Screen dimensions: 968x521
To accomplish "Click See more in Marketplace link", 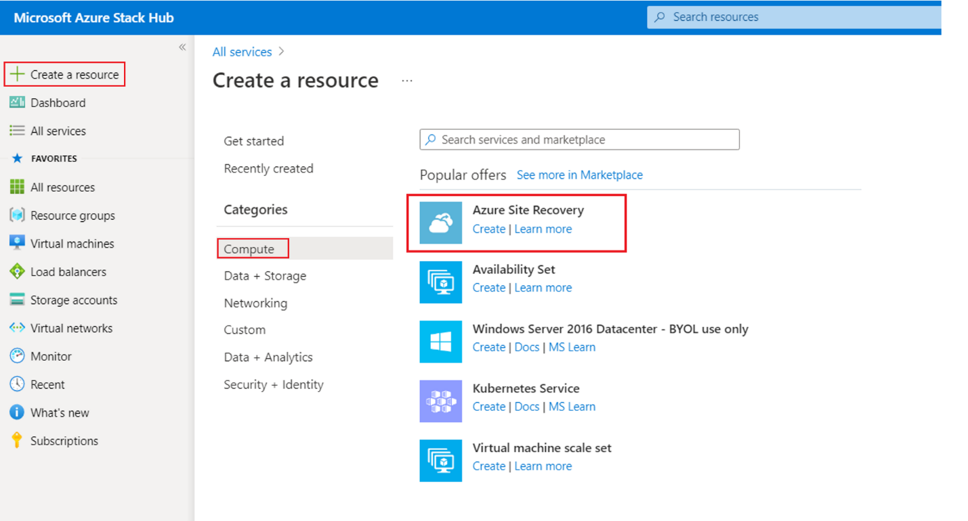I will point(579,175).
